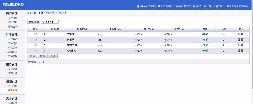Click the envelope icon beside 站内信息

(x=159, y=6)
